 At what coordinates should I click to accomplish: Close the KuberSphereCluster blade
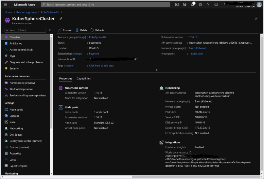point(256,19)
